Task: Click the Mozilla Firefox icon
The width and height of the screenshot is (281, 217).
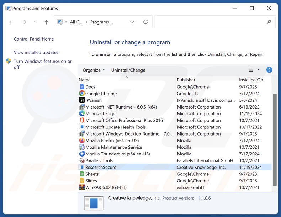Action: [x=82, y=140]
